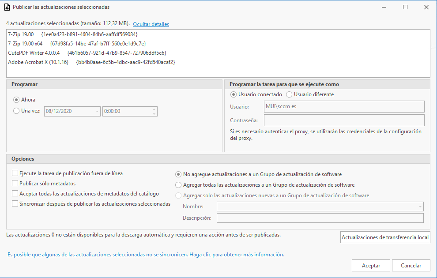Click 'Ocultar detalles' link
The image size is (437, 278).
pos(151,24)
